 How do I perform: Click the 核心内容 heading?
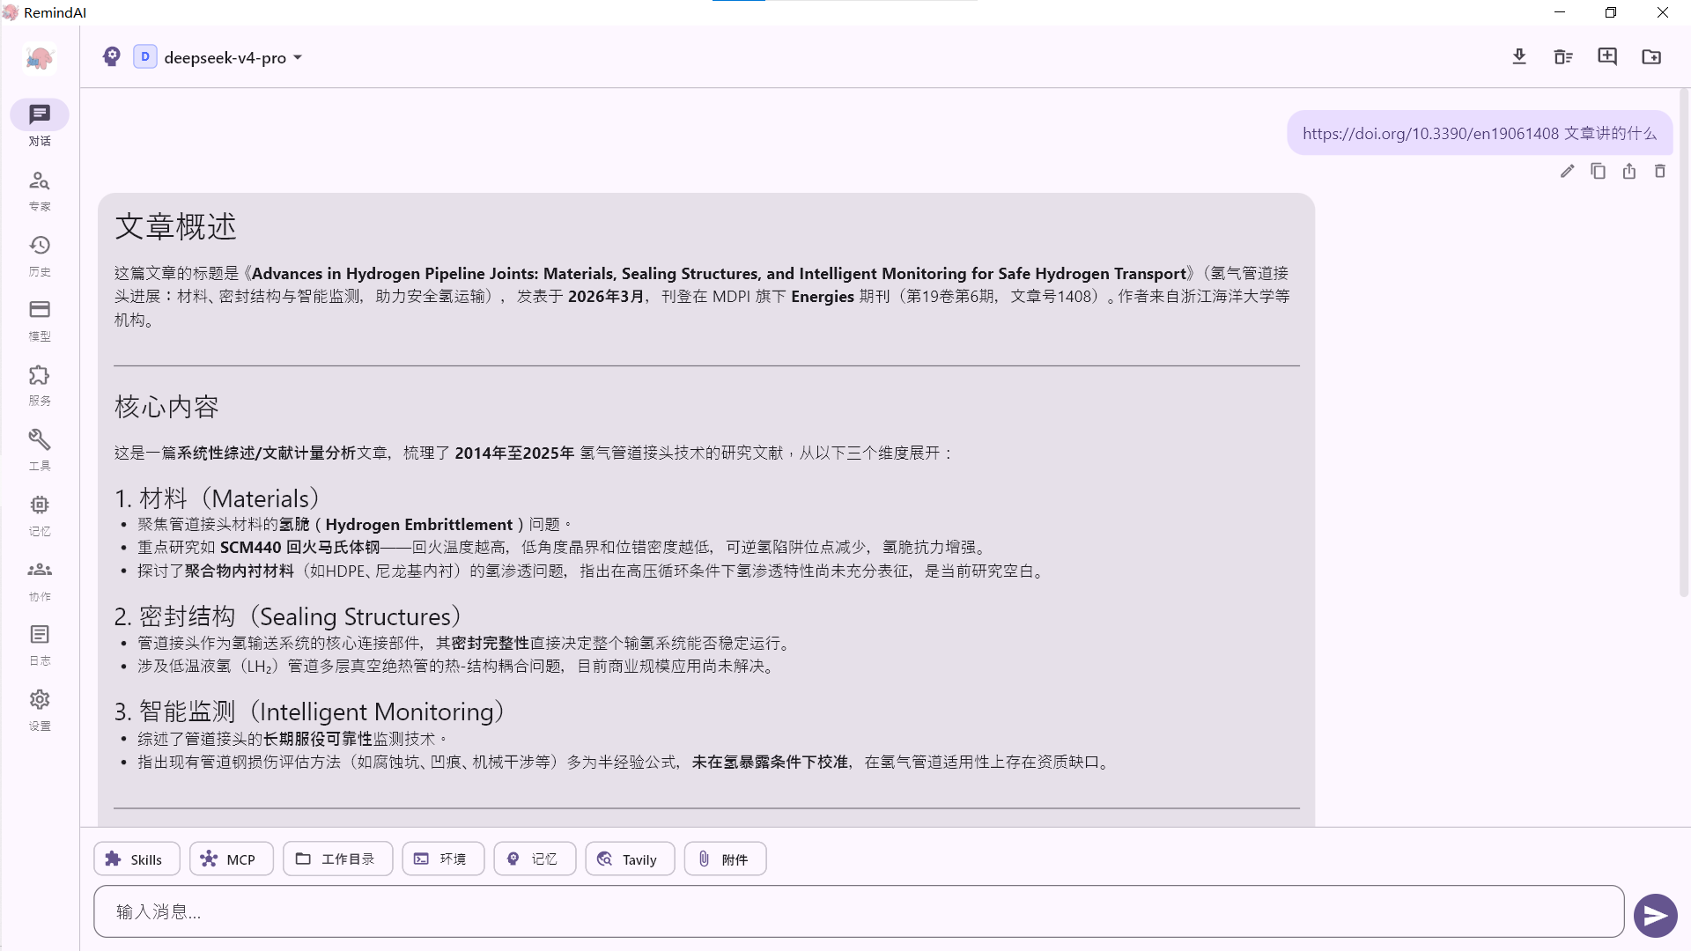point(166,407)
